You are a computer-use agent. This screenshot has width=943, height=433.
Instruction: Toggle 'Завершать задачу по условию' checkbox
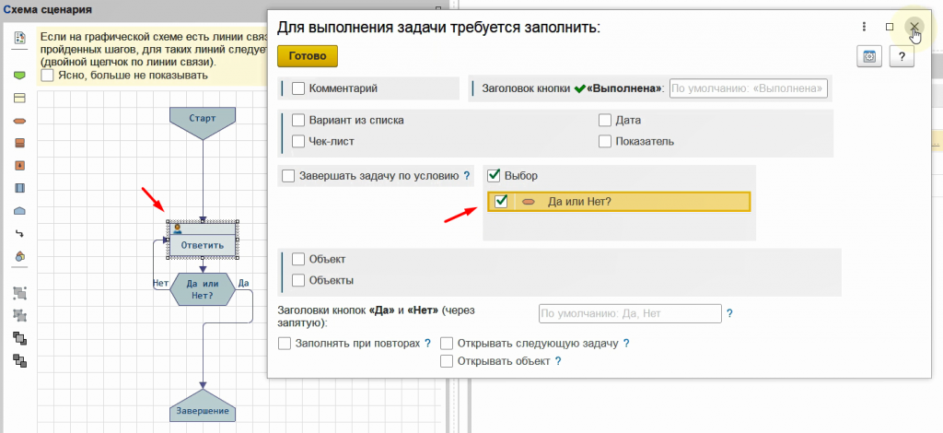288,176
